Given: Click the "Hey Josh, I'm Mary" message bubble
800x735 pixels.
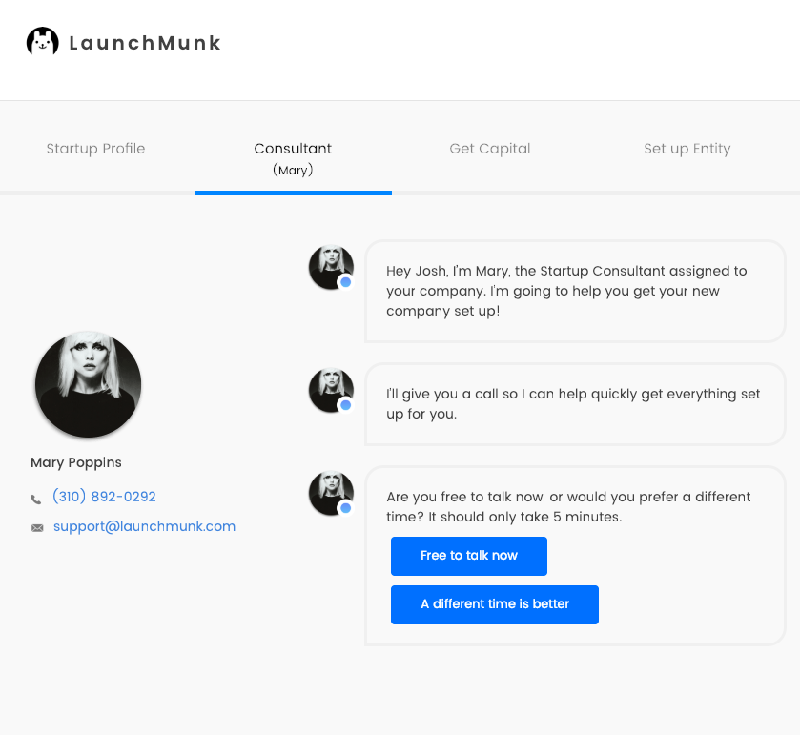Looking at the screenshot, I should click(x=574, y=291).
